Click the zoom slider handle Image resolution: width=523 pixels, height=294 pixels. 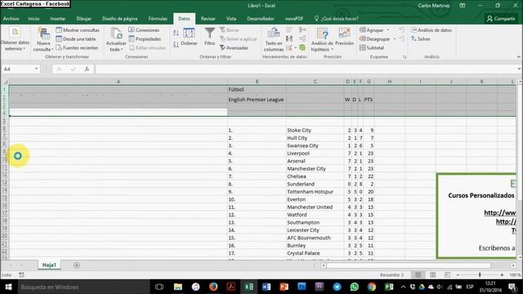tap(480, 274)
